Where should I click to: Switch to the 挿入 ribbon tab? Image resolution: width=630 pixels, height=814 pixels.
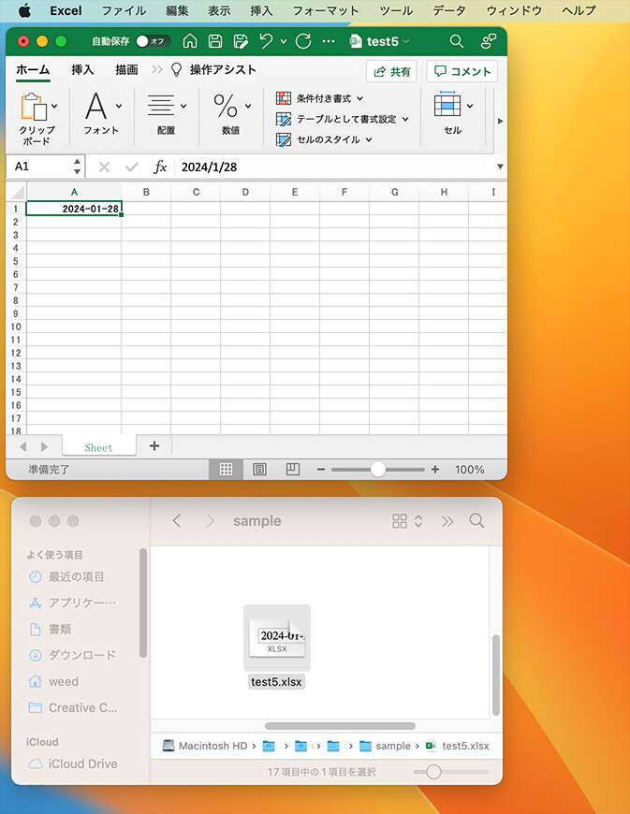coord(82,69)
